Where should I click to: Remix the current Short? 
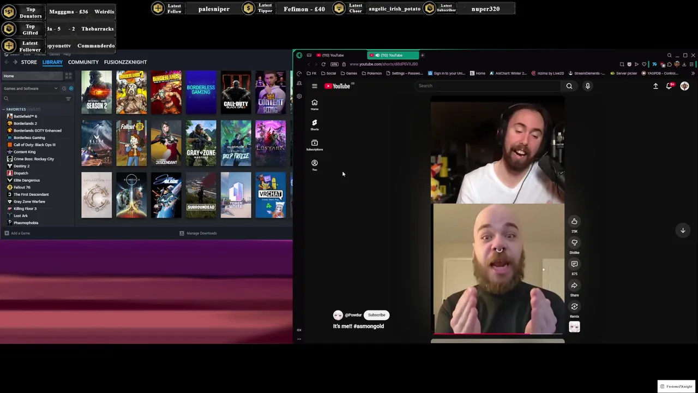point(574,307)
